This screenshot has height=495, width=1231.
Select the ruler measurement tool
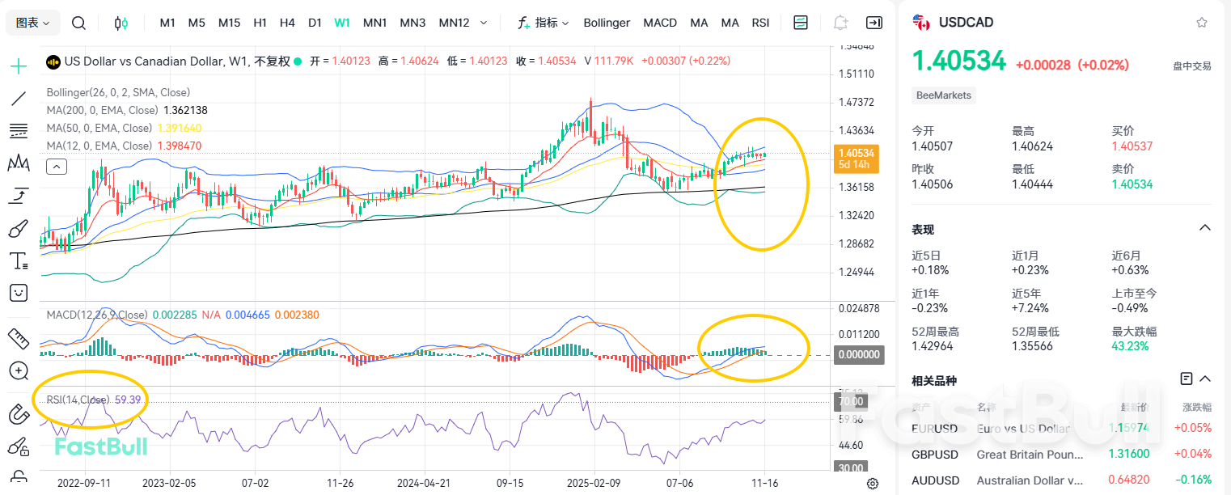18,338
